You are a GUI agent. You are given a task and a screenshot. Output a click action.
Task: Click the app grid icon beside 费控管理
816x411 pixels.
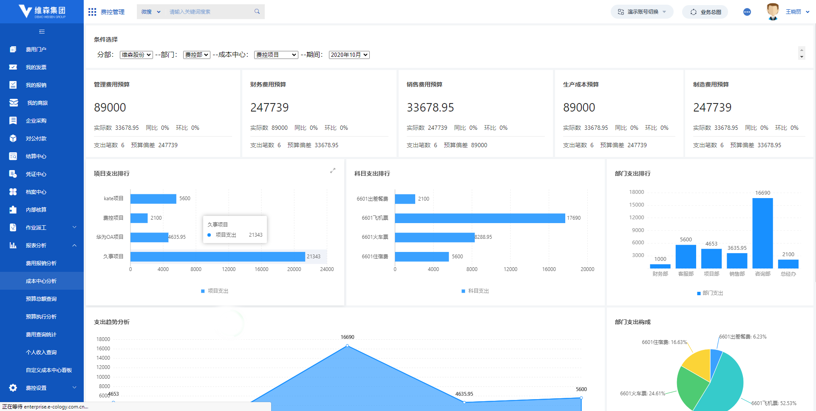point(92,12)
